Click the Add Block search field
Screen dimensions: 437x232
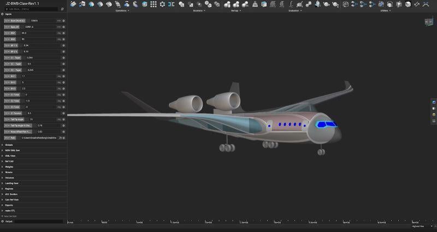click(x=32, y=9)
